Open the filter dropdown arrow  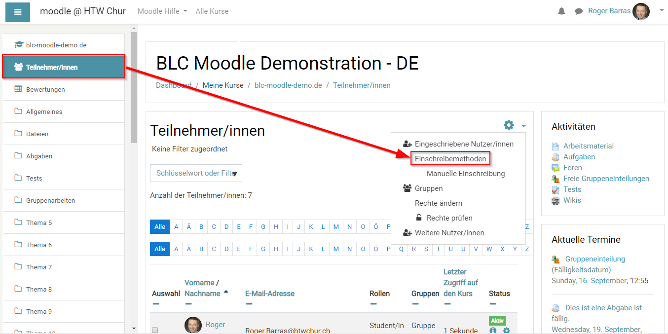point(235,174)
